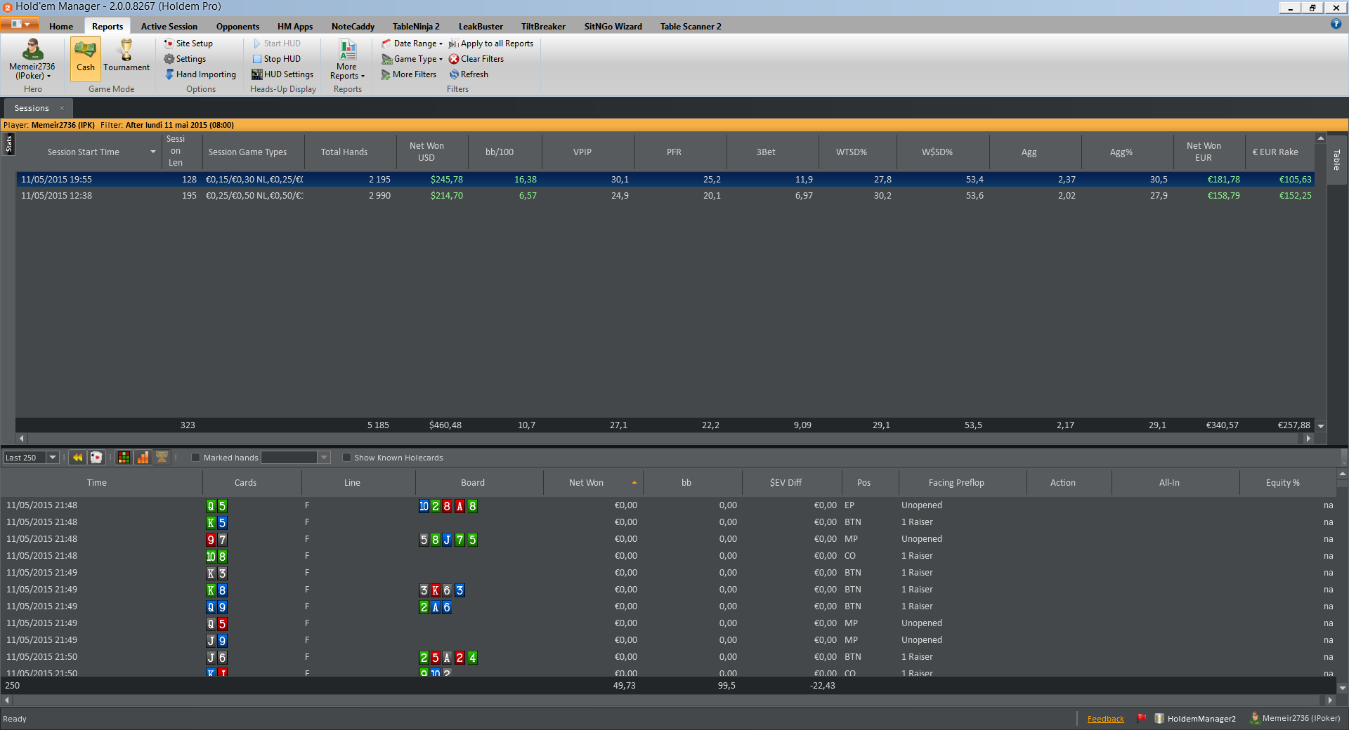Click the trophy icon in hands toolbar

click(162, 458)
